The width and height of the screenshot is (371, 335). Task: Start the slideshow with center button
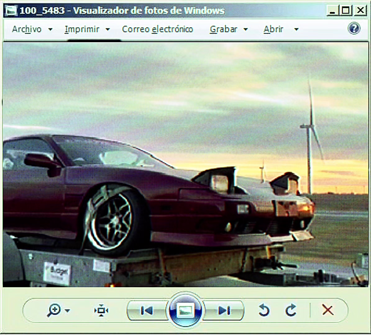[185, 310]
